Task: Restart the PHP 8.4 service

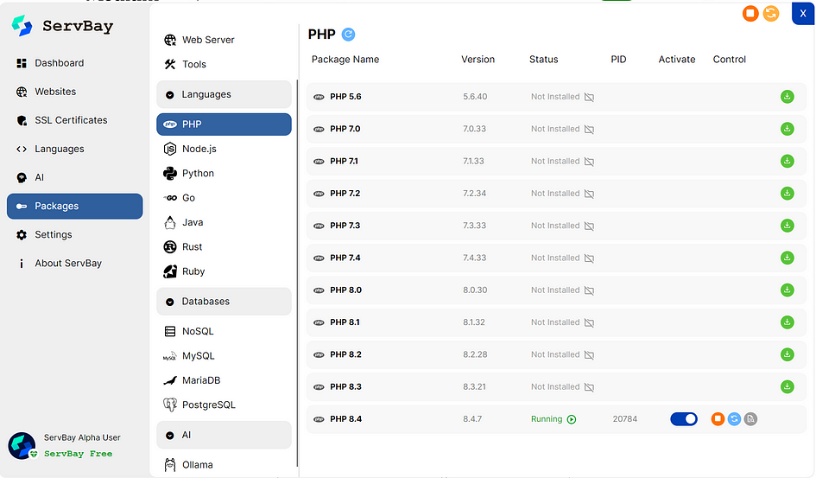Action: [734, 418]
